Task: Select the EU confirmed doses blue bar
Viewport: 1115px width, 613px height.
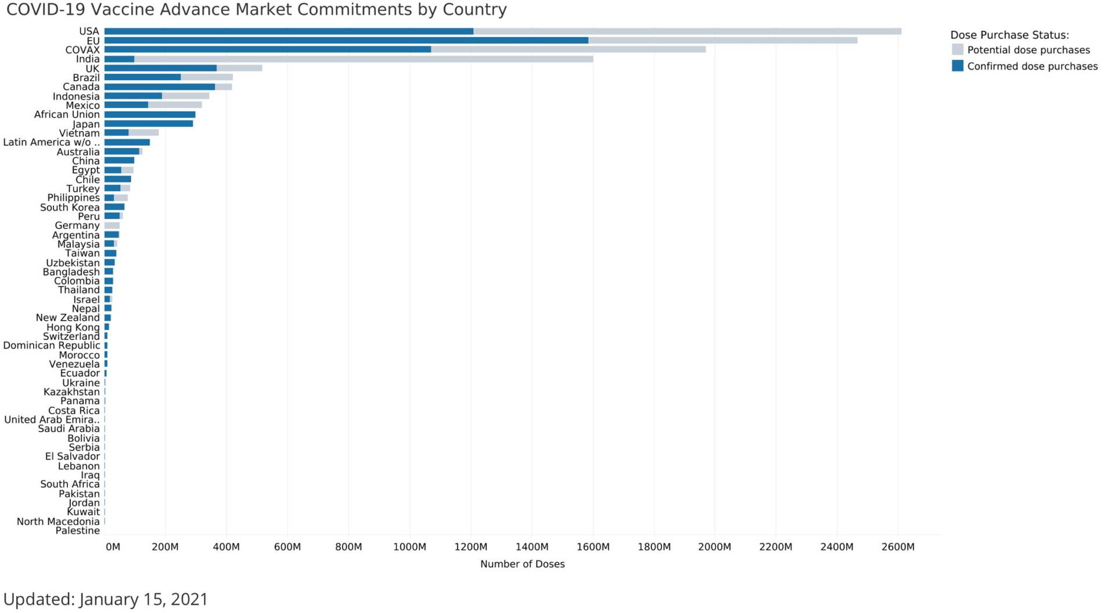Action: (346, 41)
